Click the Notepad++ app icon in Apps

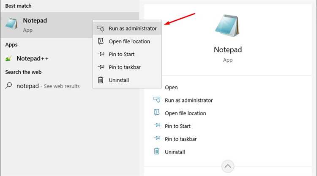tap(8, 59)
